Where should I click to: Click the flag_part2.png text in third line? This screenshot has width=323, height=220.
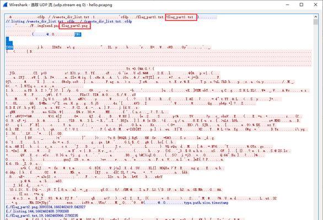click(x=74, y=26)
